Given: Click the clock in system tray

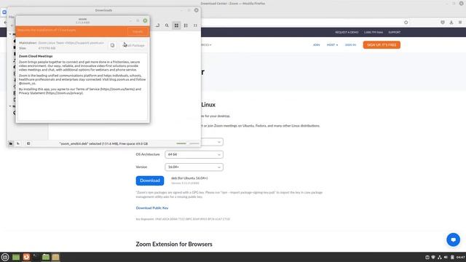Looking at the screenshot, I should (x=460, y=257).
